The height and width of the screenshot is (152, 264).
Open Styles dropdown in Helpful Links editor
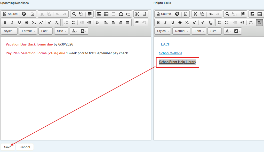click(x=163, y=31)
